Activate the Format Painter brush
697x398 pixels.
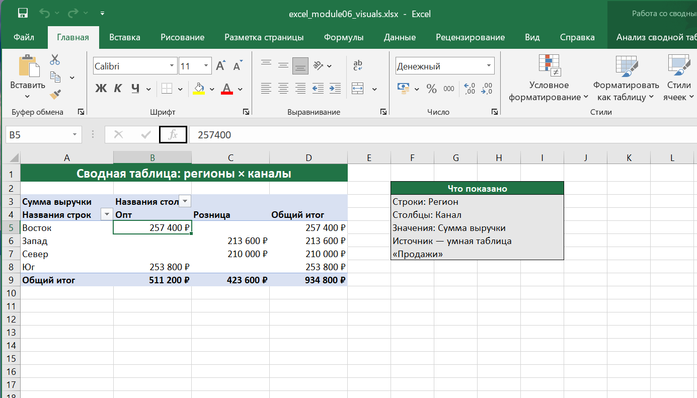pyautogui.click(x=55, y=94)
